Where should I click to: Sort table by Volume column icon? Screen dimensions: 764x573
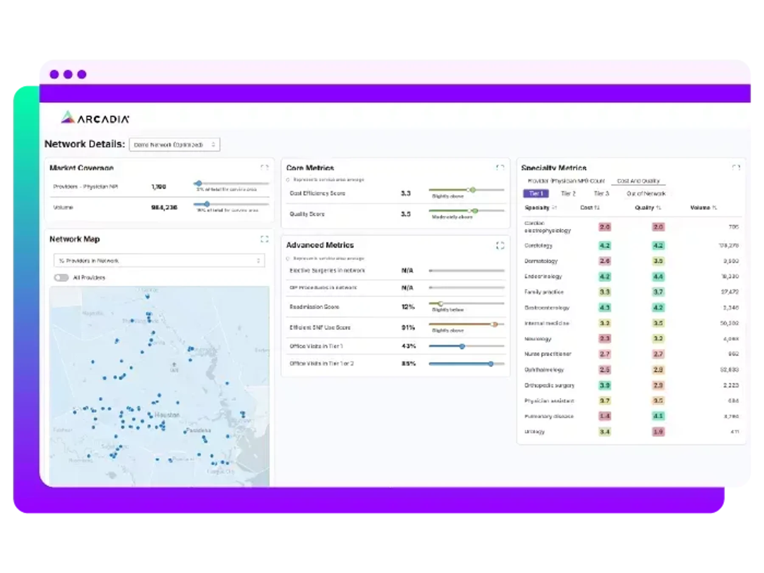click(x=714, y=208)
